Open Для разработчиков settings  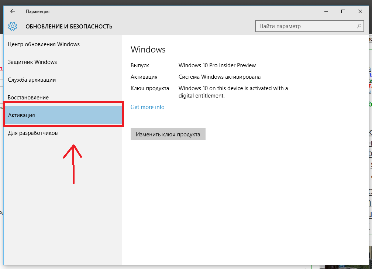pos(33,133)
